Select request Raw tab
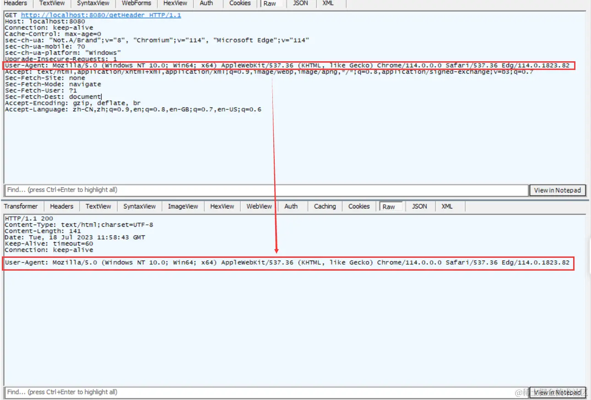The image size is (591, 400). 270,4
